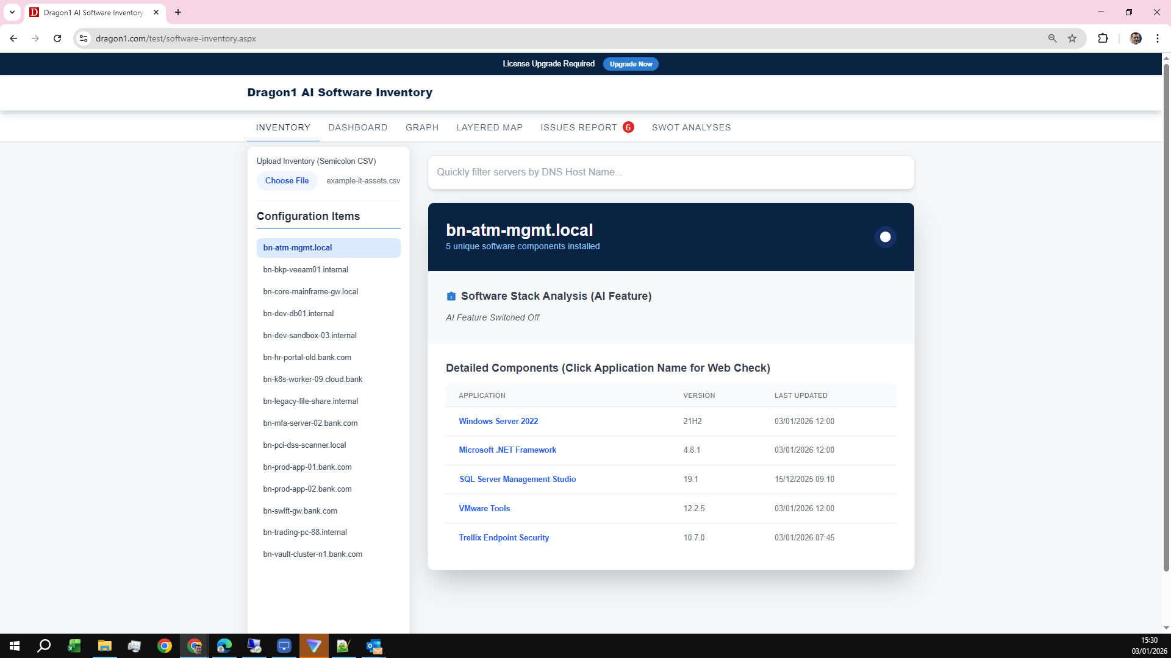Viewport: 1171px width, 658px height.
Task: Open site information settings in the address bar
Action: pos(83,38)
